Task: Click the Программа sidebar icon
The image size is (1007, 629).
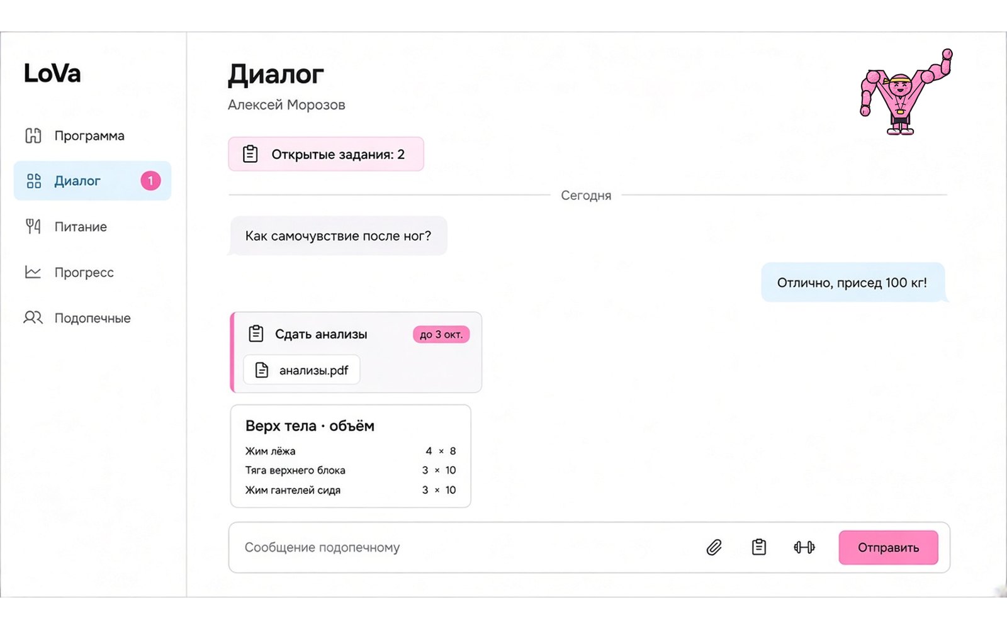Action: (33, 136)
